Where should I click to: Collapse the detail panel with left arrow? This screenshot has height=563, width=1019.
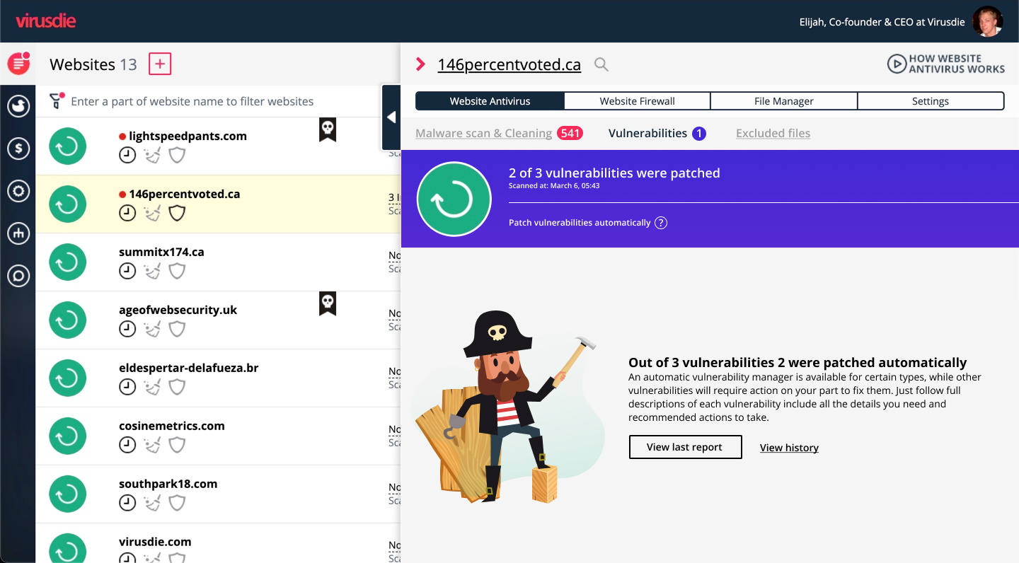point(391,117)
